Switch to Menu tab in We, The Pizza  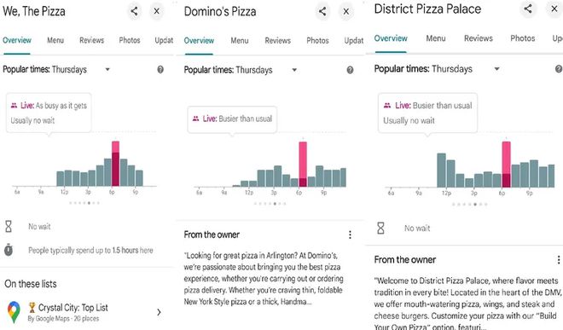coord(55,40)
